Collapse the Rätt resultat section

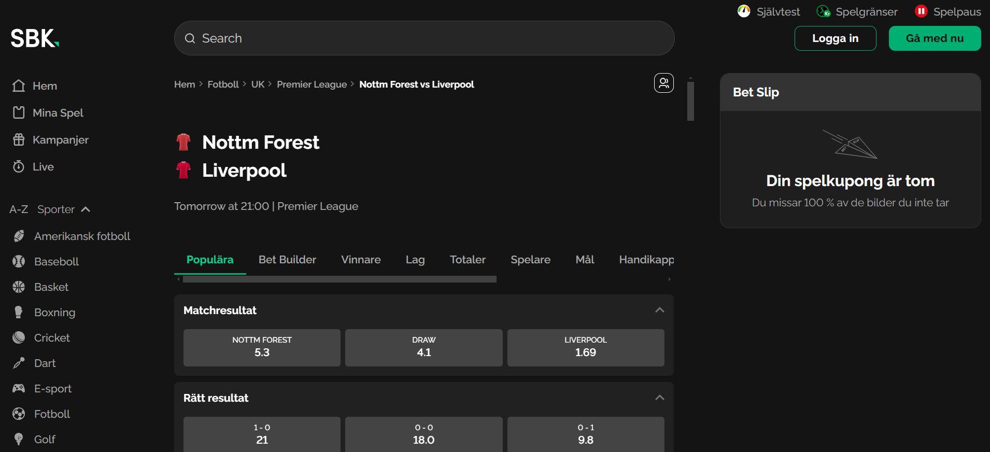659,398
